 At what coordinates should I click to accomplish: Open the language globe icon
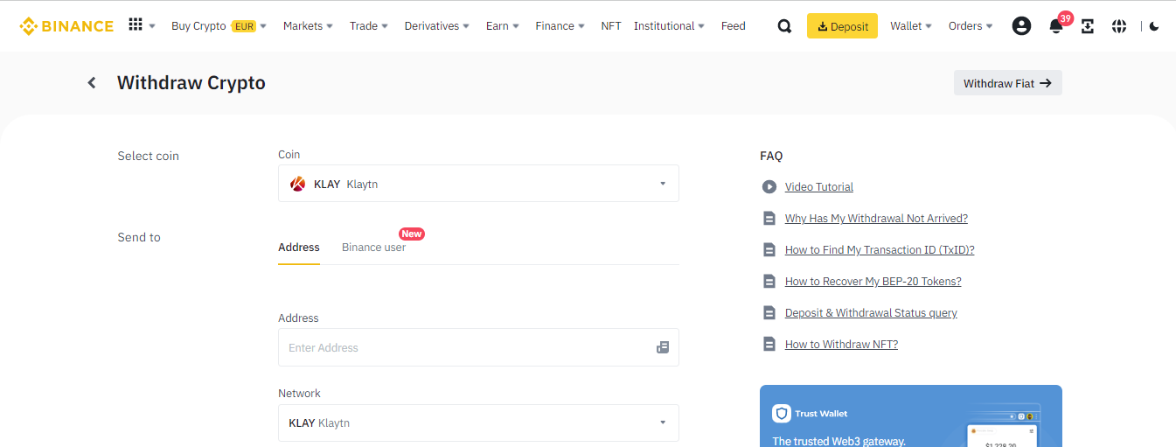click(1119, 26)
